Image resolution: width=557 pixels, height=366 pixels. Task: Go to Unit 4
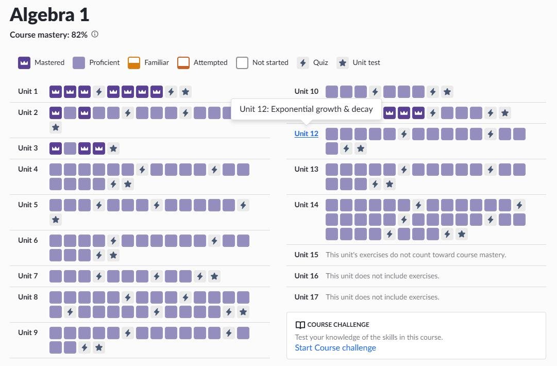28,169
